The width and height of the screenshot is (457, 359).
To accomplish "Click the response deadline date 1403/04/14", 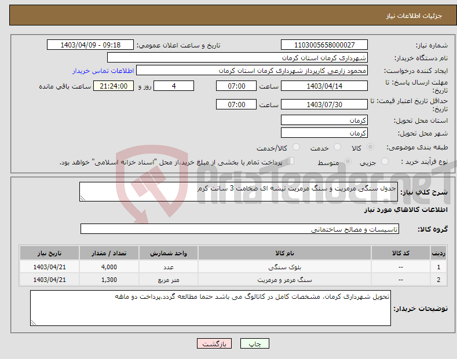I will 324,86.
